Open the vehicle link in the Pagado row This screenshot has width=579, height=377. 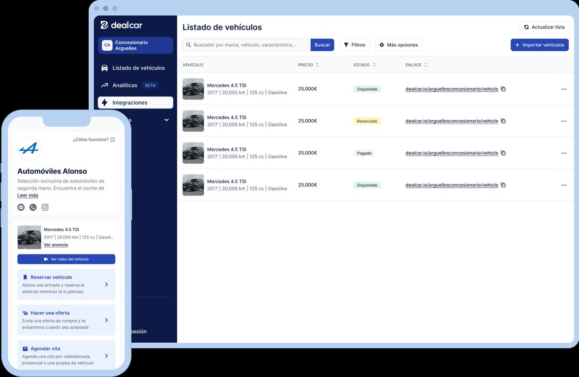tap(452, 153)
